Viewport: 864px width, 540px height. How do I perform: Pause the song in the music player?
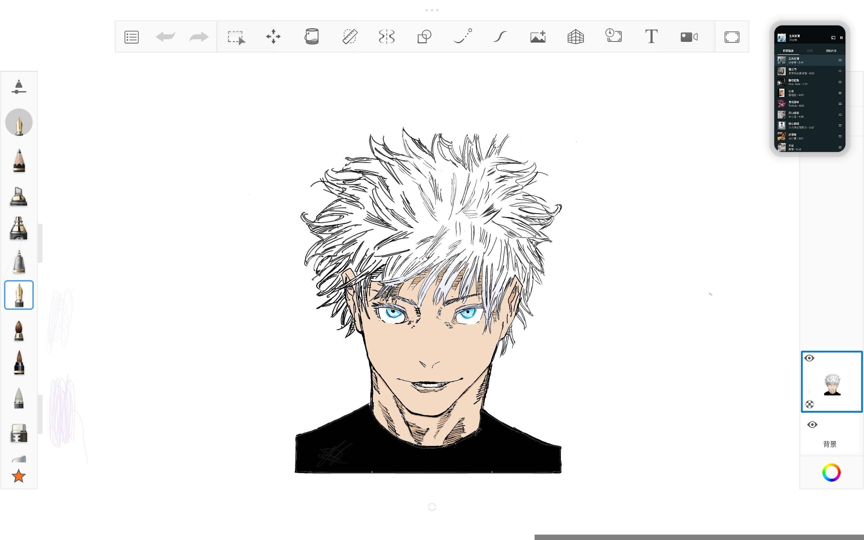tap(841, 37)
